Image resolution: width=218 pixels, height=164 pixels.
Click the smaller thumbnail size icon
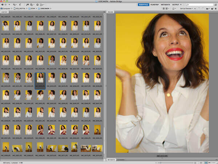[x=156, y=163]
